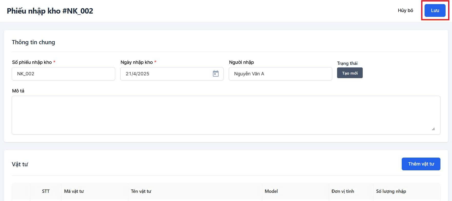
Task: Select the Người nhập input field
Action: [280, 74]
